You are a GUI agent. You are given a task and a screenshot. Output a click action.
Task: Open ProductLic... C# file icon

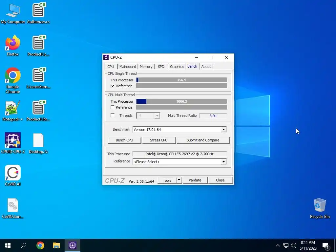[38, 46]
